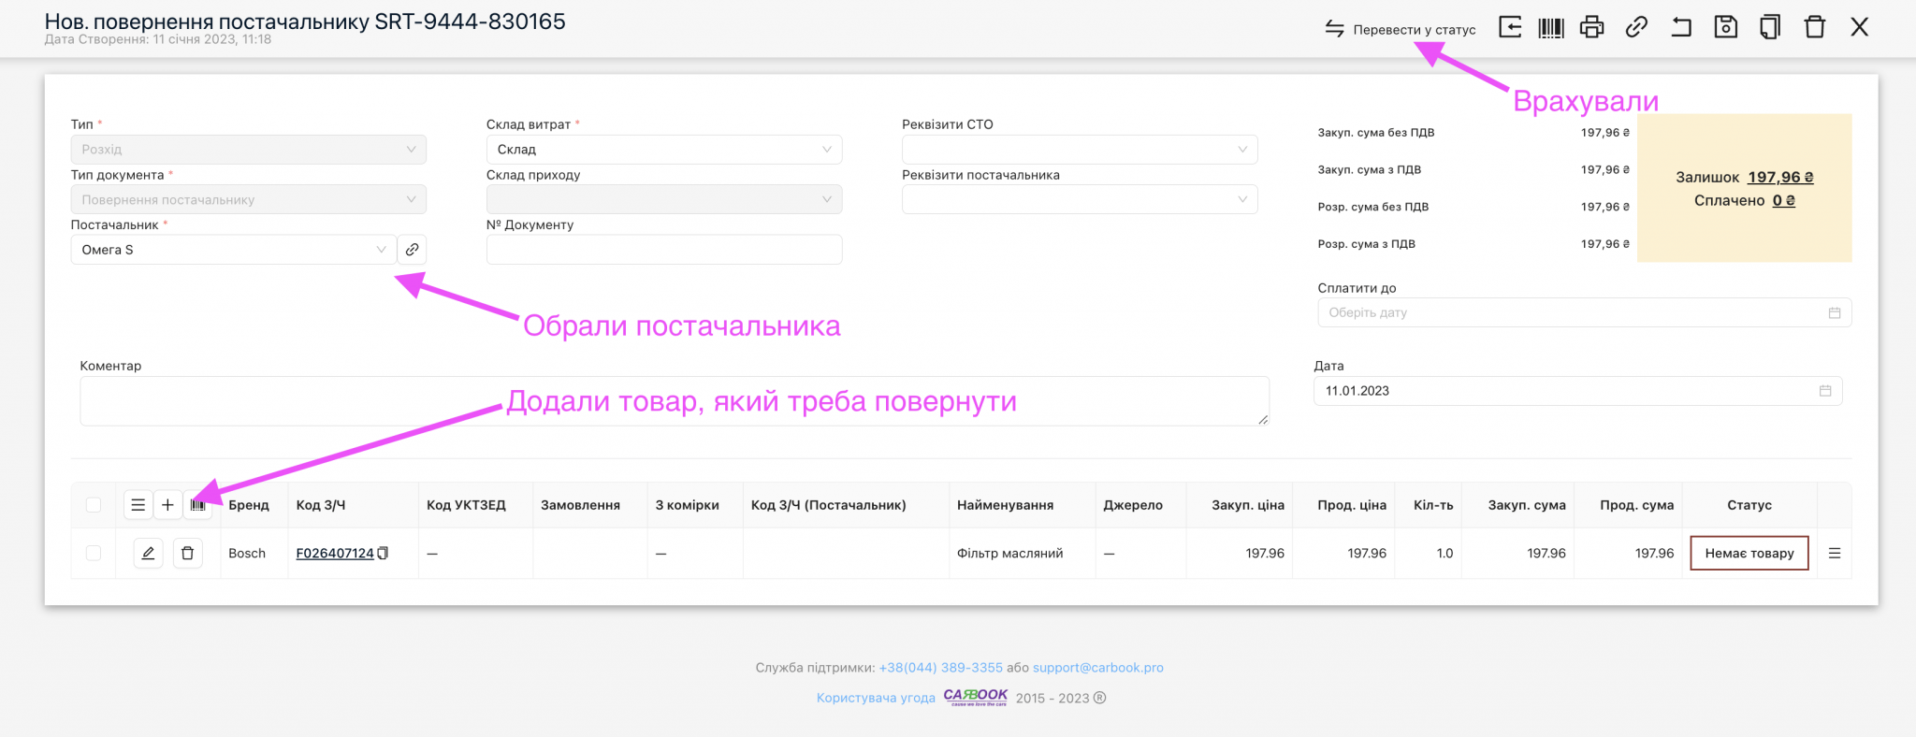Click the undo/return arrow icon in header
Screen dimensions: 1916x737
point(1680,27)
